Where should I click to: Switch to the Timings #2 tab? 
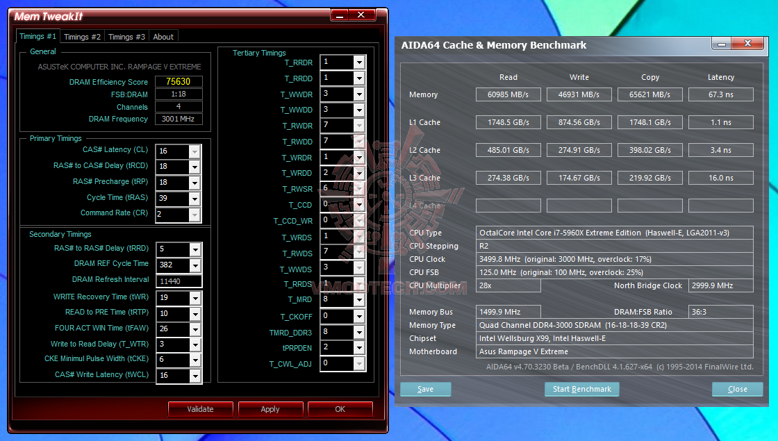click(x=82, y=37)
